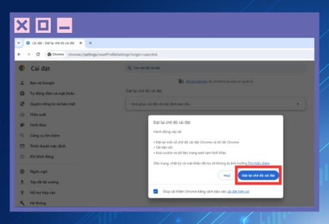Select Hỗ trợ tiếp cận menu entry

(x=43, y=192)
